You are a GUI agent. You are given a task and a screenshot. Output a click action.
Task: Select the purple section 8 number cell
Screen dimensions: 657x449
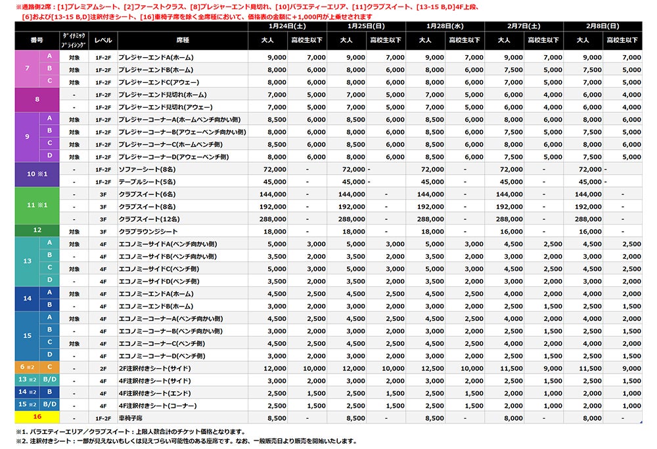click(37, 100)
